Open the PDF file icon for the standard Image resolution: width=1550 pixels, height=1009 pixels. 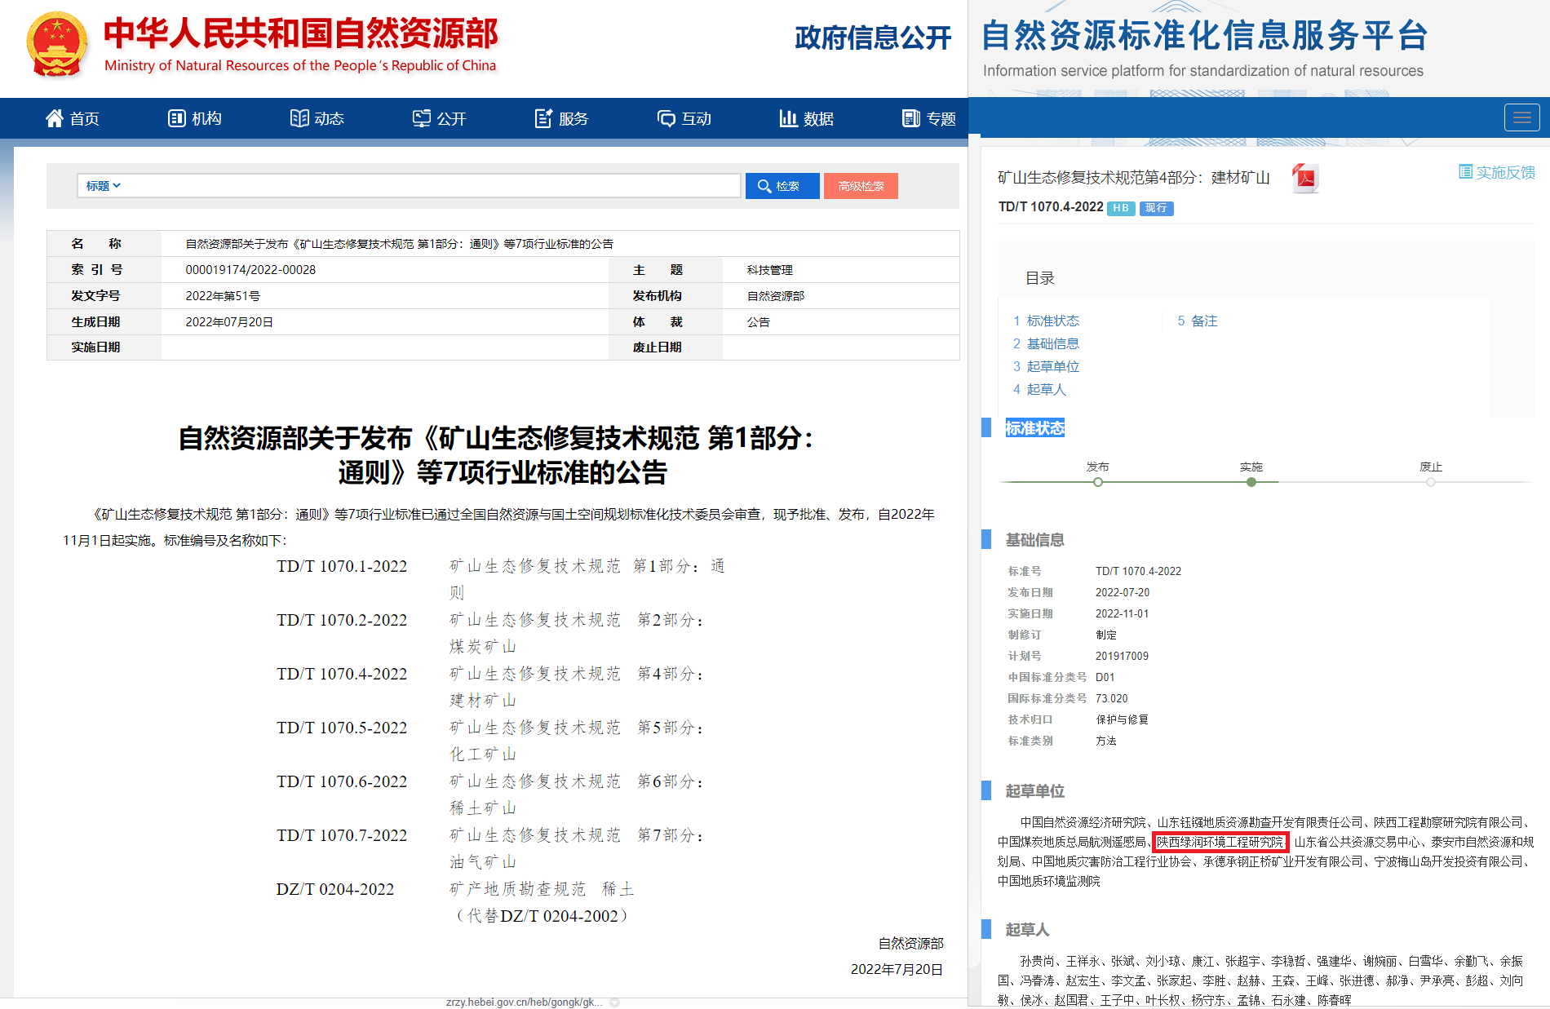coord(1305,178)
